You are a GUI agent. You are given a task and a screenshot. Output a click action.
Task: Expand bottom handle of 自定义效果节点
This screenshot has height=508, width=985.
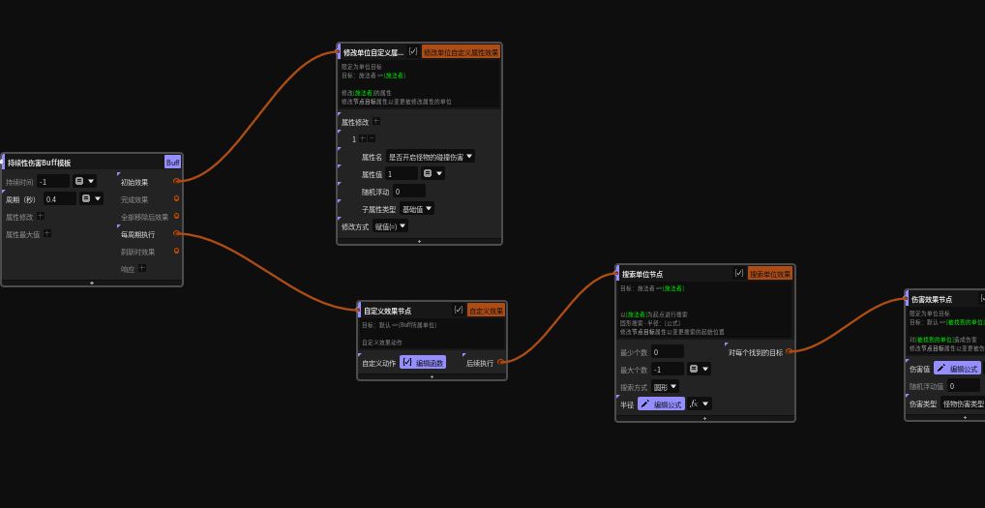(x=432, y=376)
